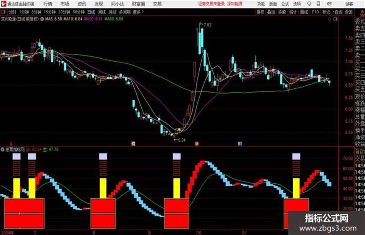Screen dimensions: 365x235
Task: Open the 发现 menu
Action: tap(99, 4)
